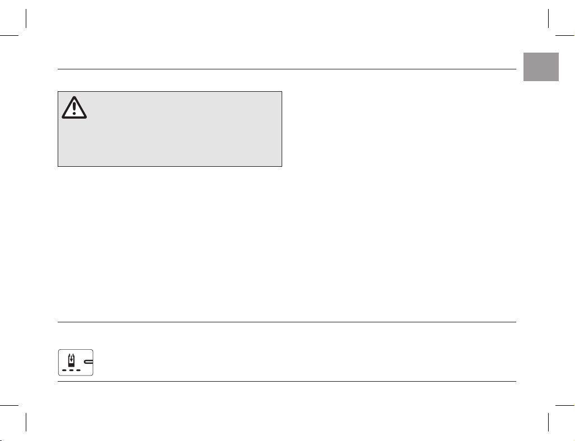
Task: Select the gray chapter tab square
Action: [541, 67]
